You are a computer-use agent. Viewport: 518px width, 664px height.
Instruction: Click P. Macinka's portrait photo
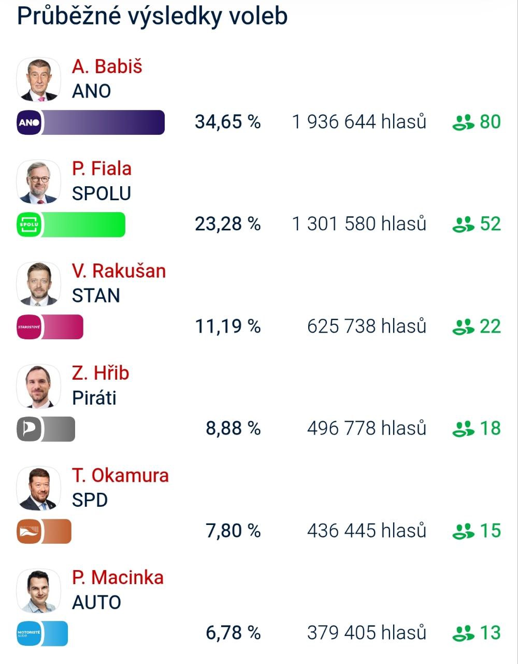tap(39, 591)
